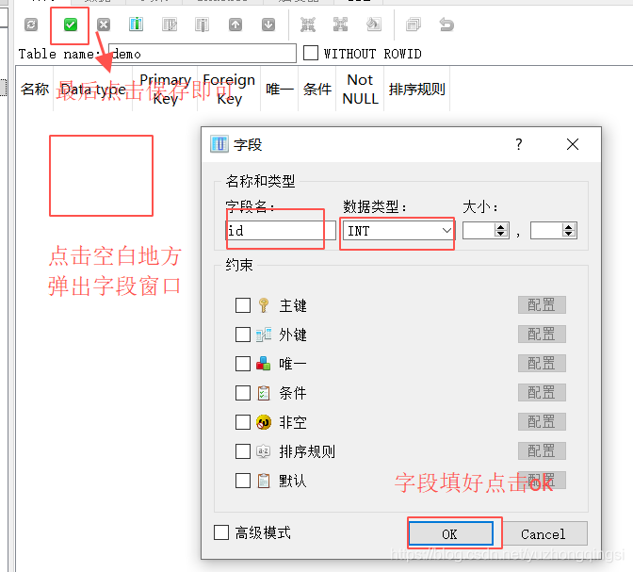Enable the 主键 primary key checkbox
The width and height of the screenshot is (633, 572).
coord(243,305)
